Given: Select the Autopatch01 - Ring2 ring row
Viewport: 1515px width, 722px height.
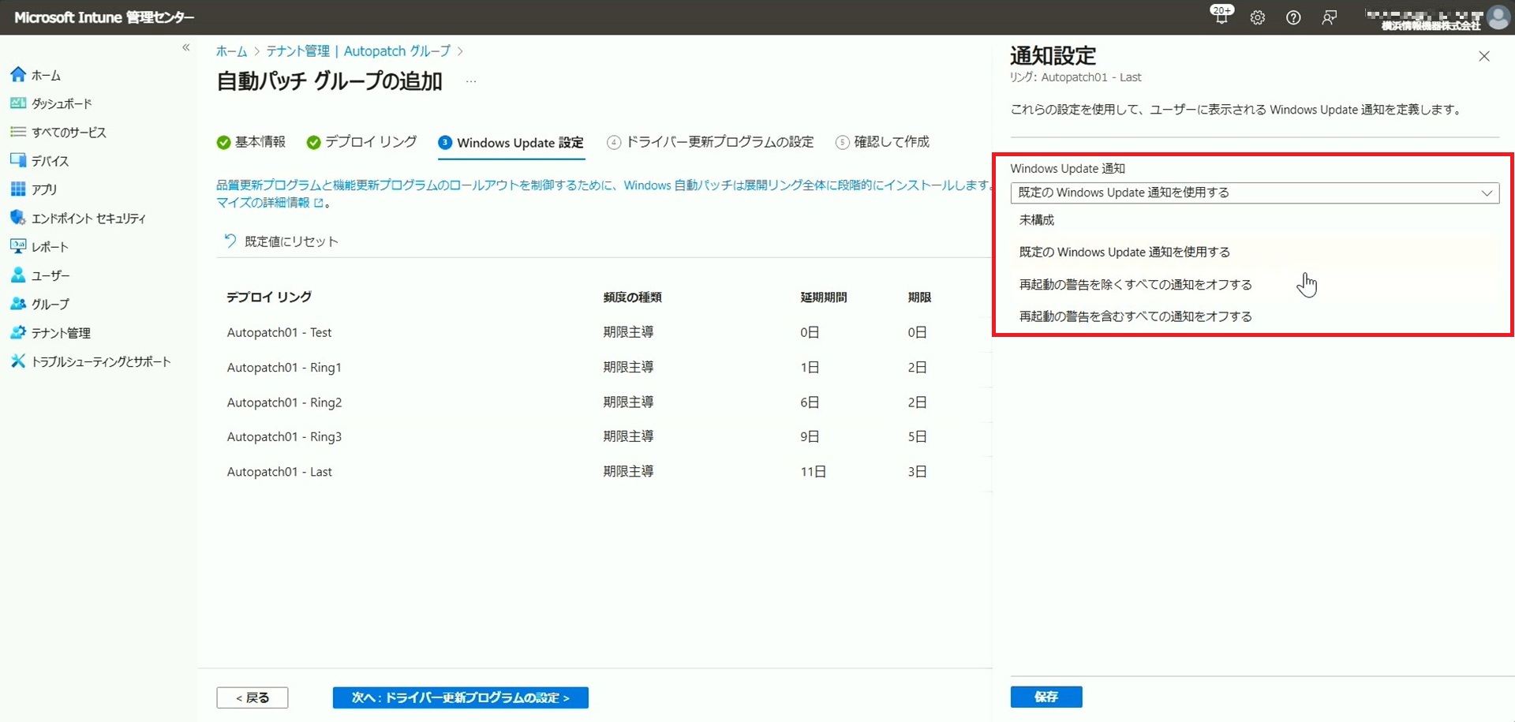Looking at the screenshot, I should pyautogui.click(x=604, y=402).
